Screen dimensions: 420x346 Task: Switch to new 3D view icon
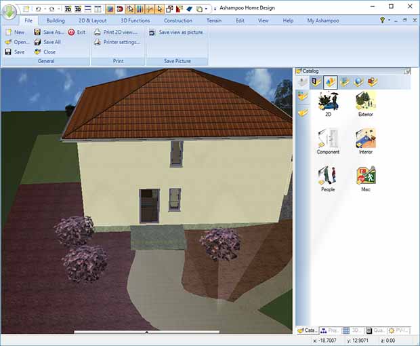point(78,9)
